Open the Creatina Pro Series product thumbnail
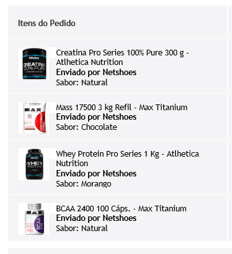 [34, 64]
